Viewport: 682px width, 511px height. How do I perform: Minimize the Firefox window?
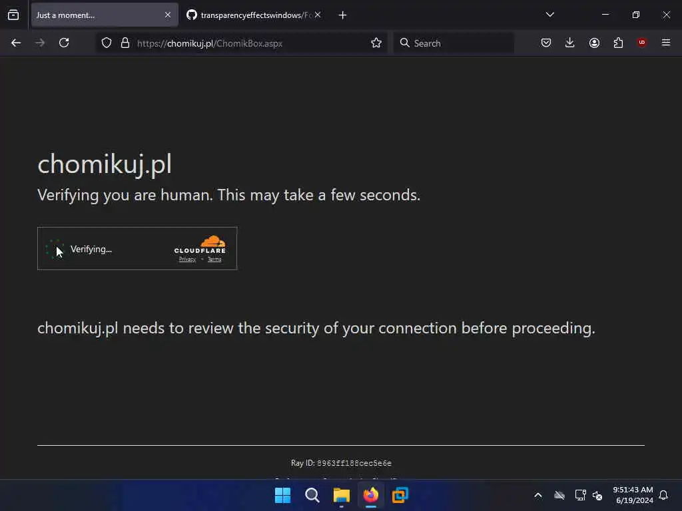pyautogui.click(x=605, y=15)
